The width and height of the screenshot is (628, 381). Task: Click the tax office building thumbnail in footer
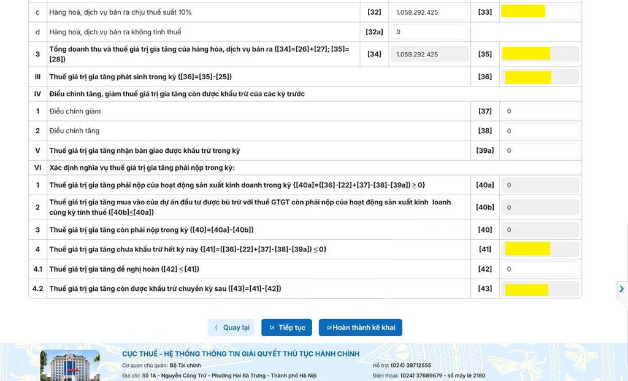click(x=70, y=365)
